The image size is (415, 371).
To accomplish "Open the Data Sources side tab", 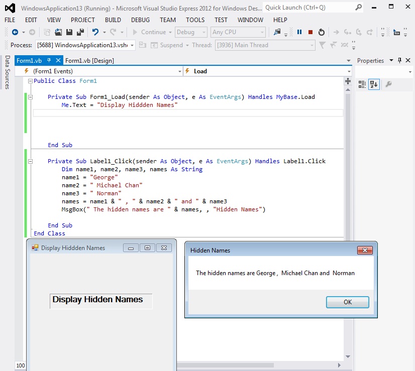I will [x=8, y=72].
